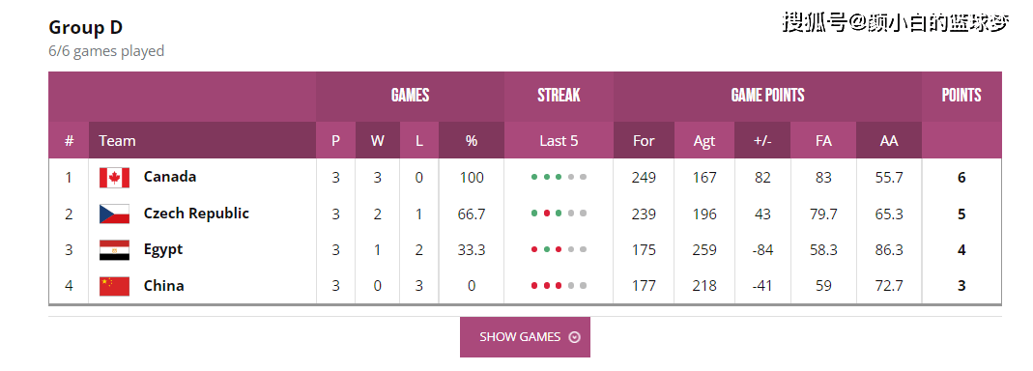Screen dimensions: 1033x371
Task: Click the Group D heading
Action: click(86, 28)
